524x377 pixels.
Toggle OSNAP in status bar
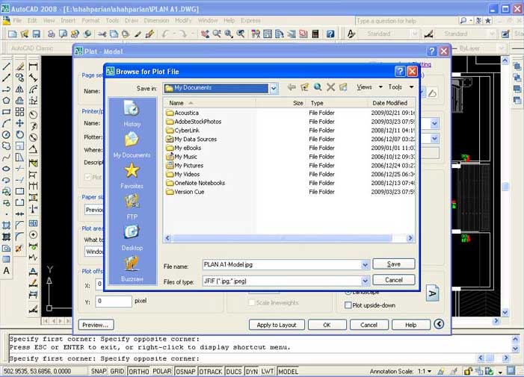[x=185, y=371]
